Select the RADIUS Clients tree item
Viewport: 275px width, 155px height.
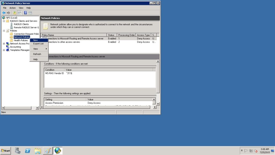21,24
